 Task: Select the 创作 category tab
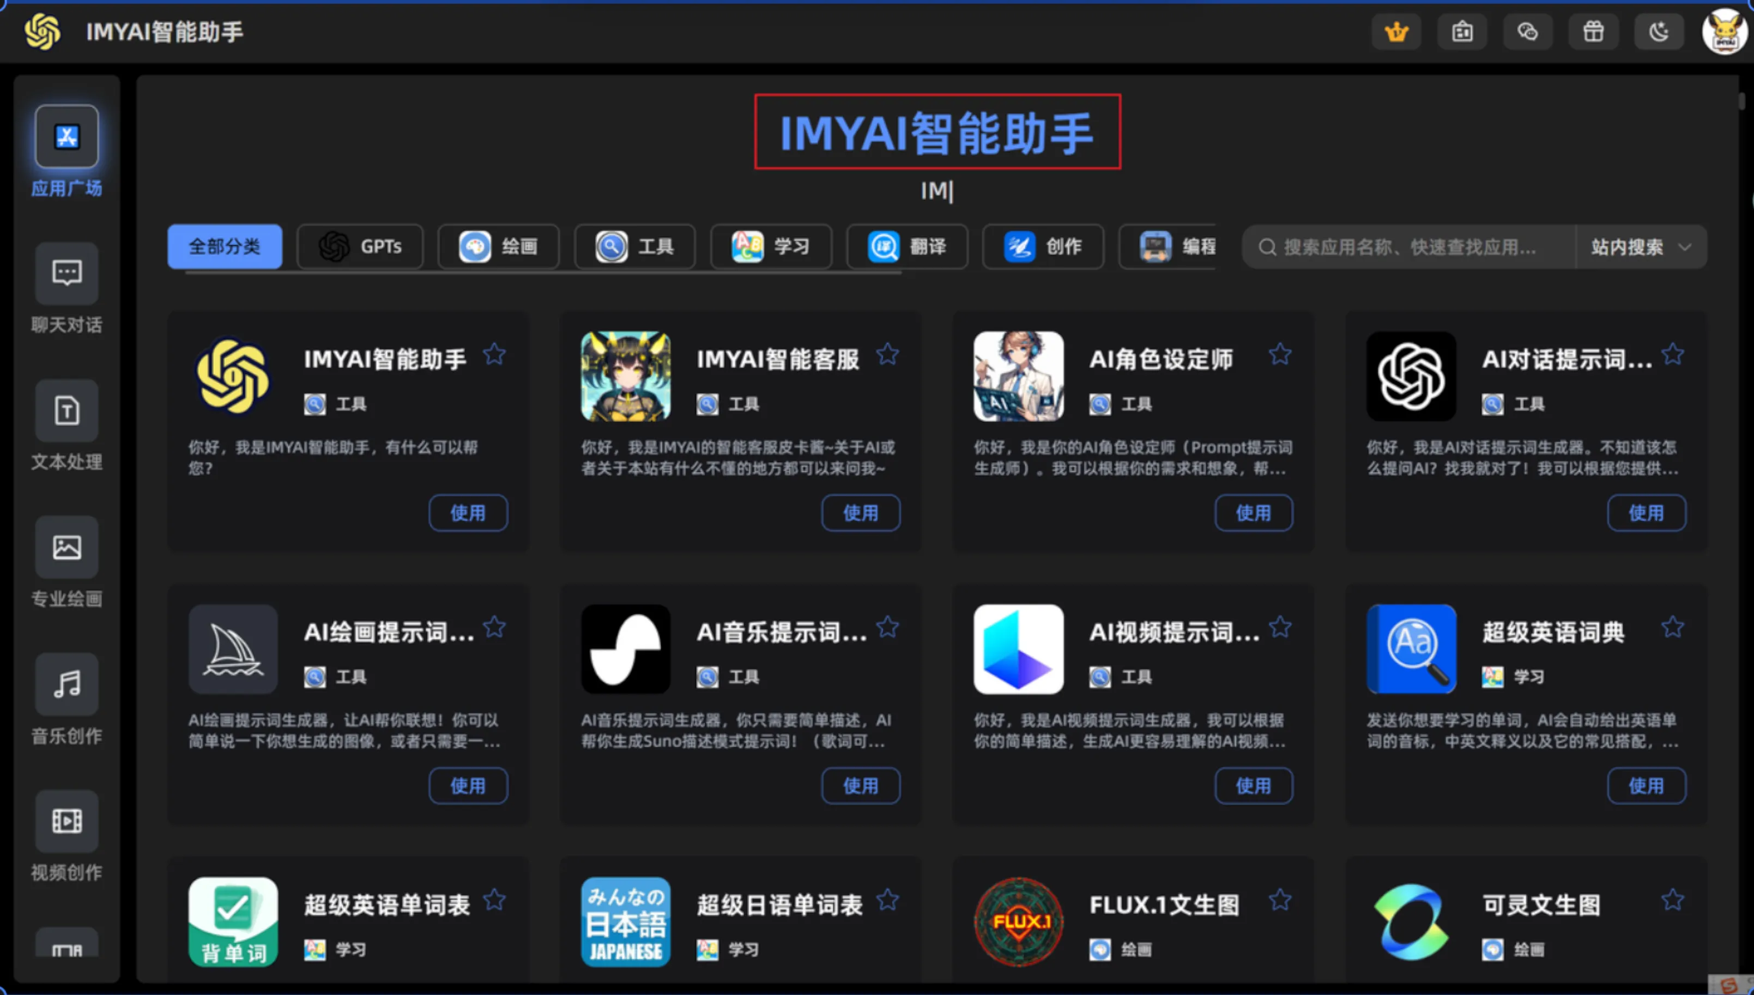point(1043,246)
